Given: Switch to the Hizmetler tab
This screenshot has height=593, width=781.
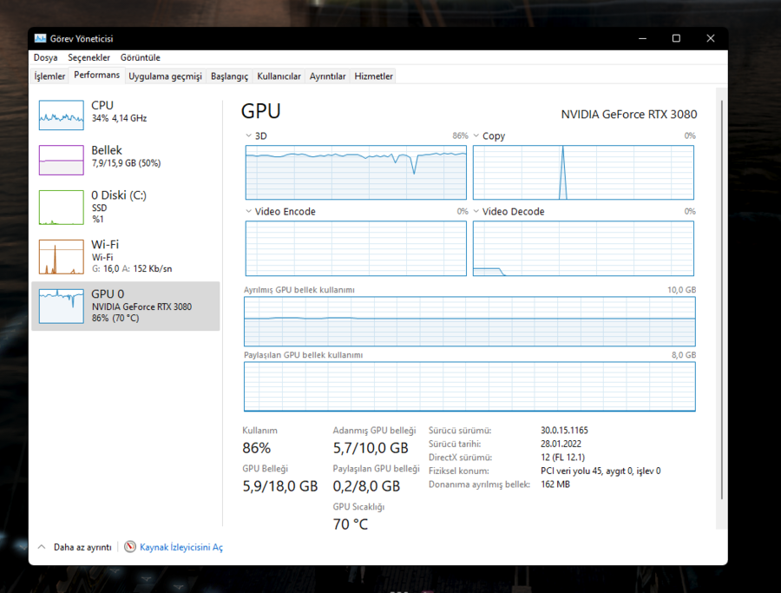Looking at the screenshot, I should [373, 76].
